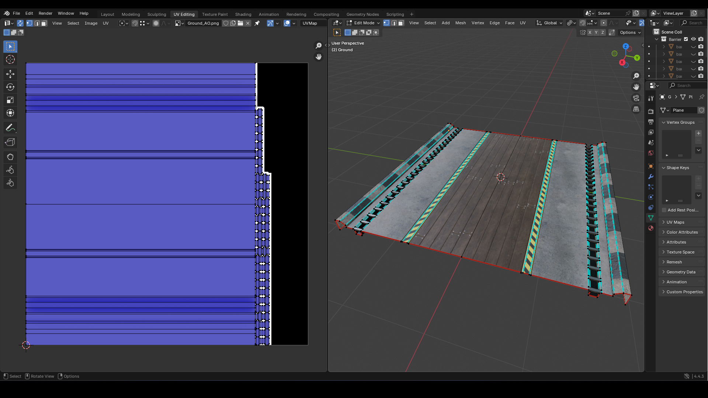Switch to the Texture Paint workspace tab
Viewport: 708px width, 398px height.
(x=215, y=14)
